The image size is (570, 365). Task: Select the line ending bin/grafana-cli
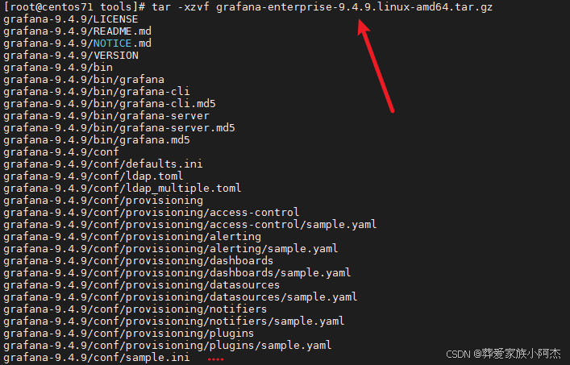(x=97, y=92)
